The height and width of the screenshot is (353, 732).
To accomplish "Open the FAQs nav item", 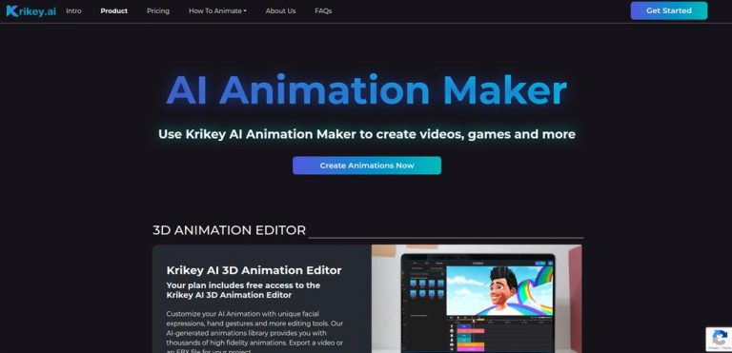I will 323,10.
